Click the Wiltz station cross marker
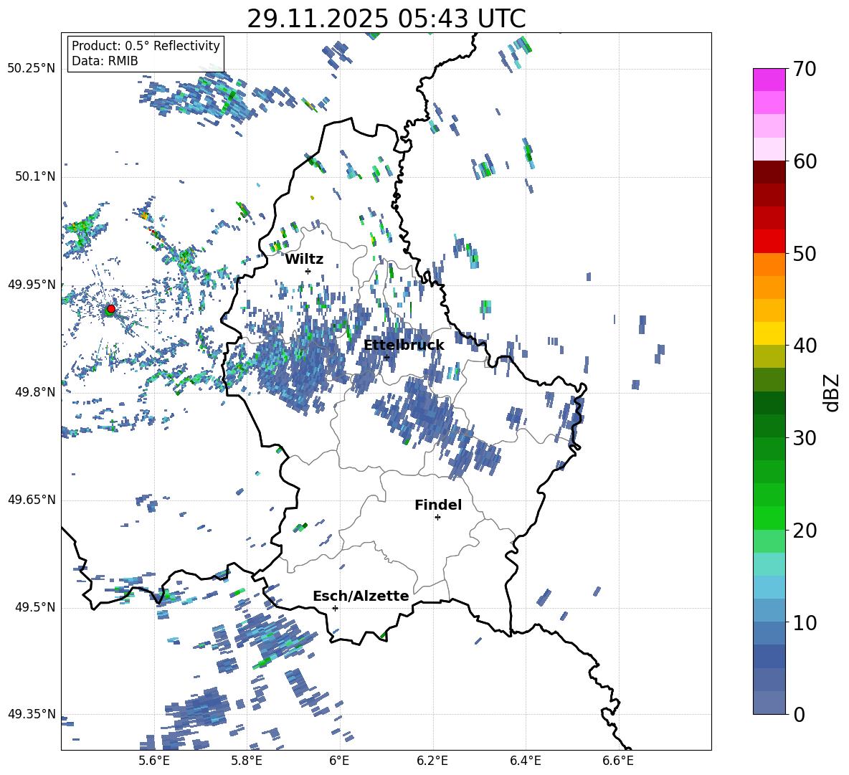Image resolution: width=849 pixels, height=775 pixels. [308, 271]
